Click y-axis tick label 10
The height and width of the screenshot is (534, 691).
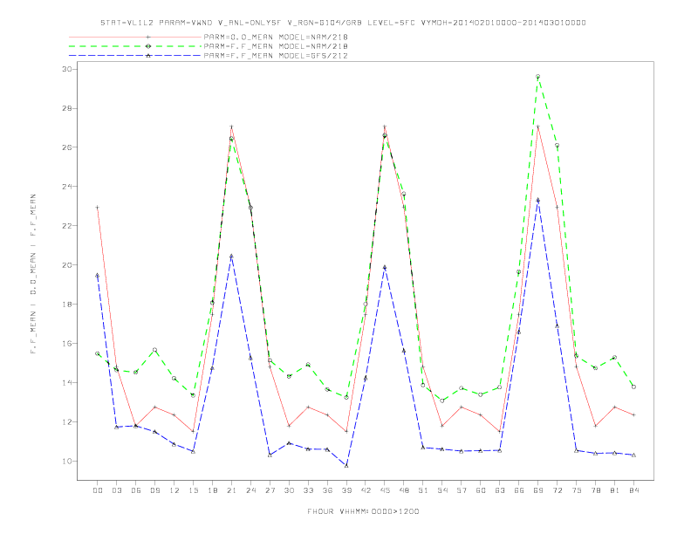pos(67,462)
